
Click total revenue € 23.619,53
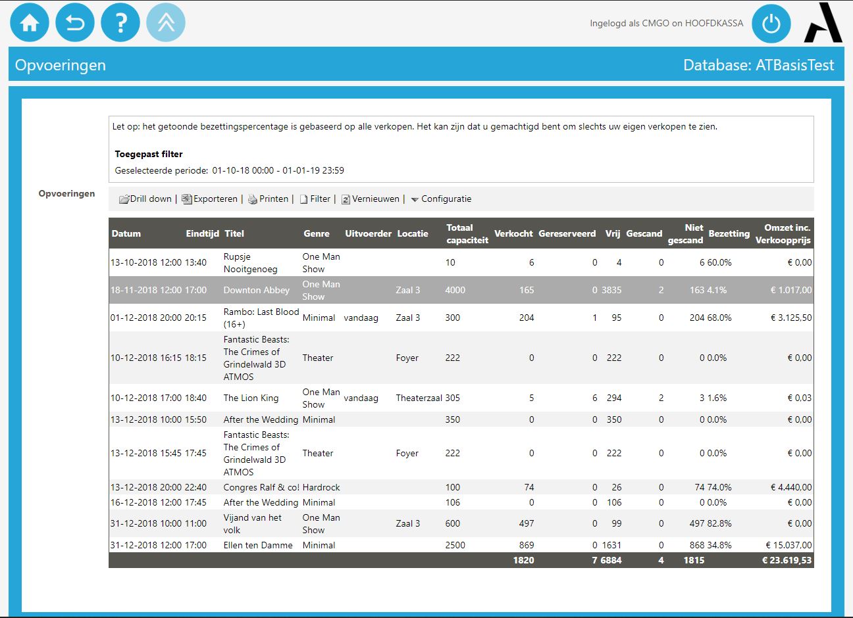coord(787,560)
